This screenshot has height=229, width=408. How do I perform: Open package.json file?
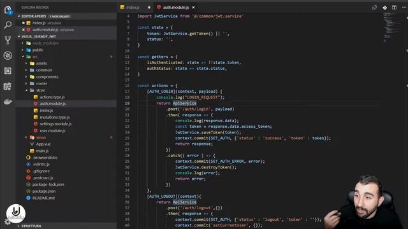tap(44, 191)
